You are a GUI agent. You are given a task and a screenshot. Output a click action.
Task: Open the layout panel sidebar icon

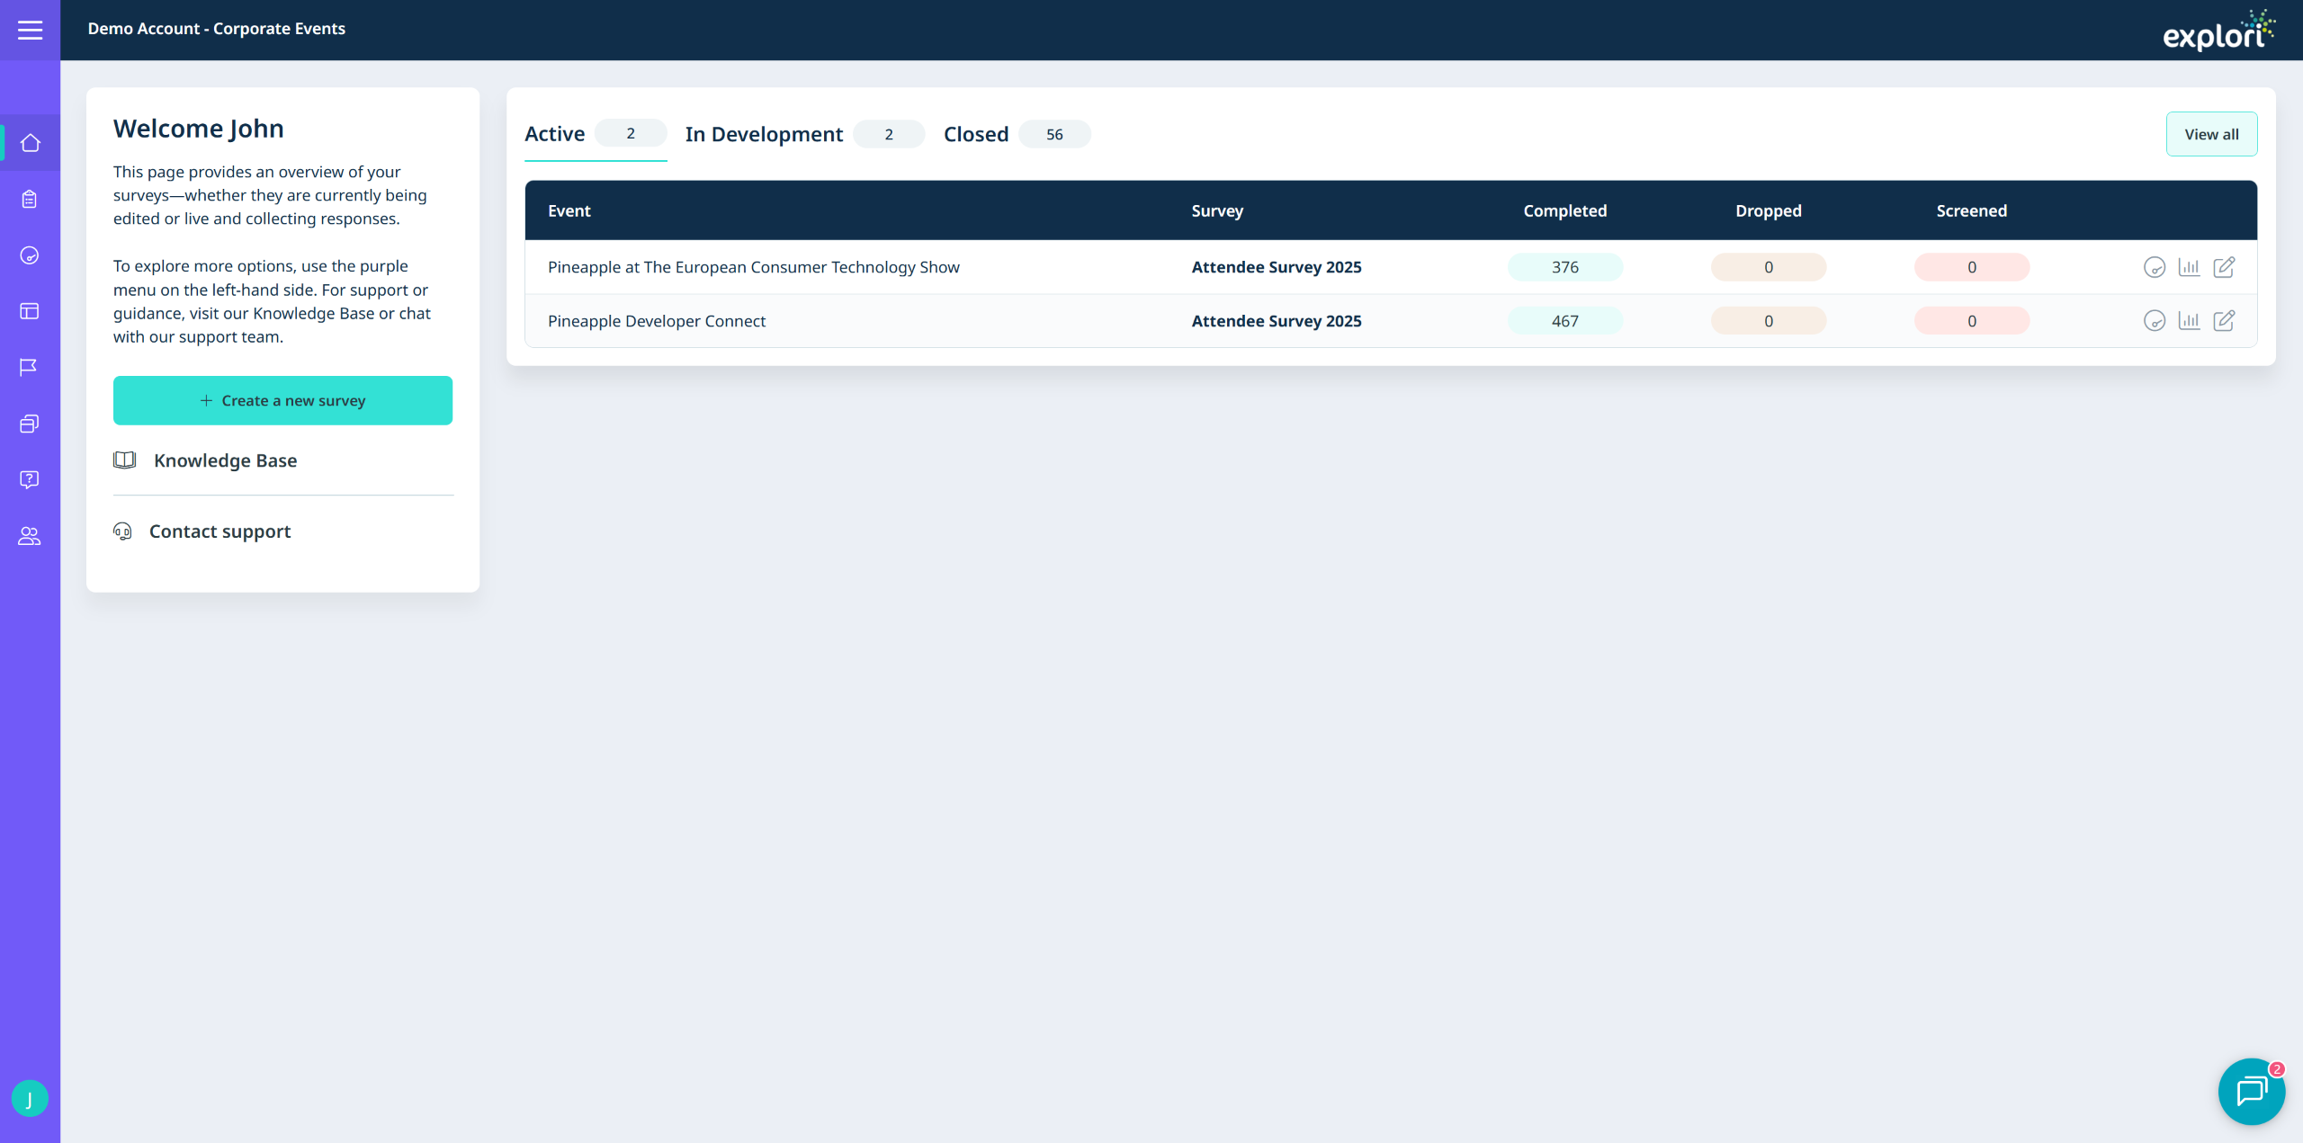pyautogui.click(x=30, y=311)
